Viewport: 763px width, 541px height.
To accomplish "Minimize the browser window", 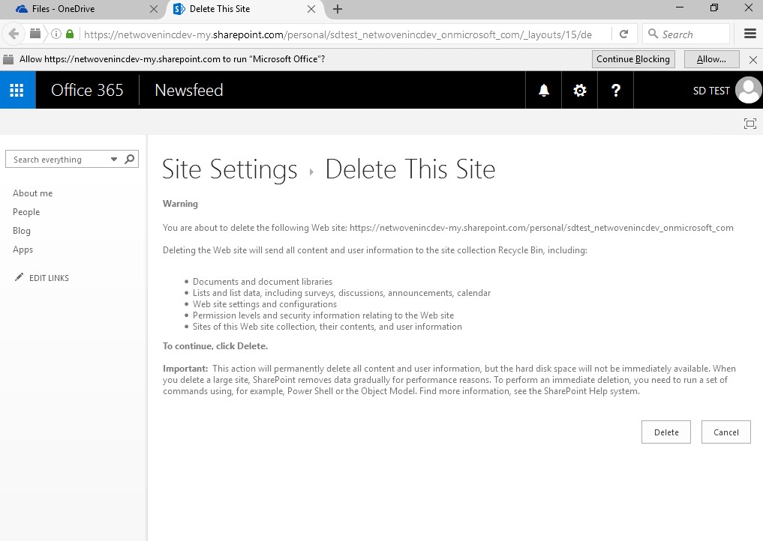I will (x=680, y=7).
